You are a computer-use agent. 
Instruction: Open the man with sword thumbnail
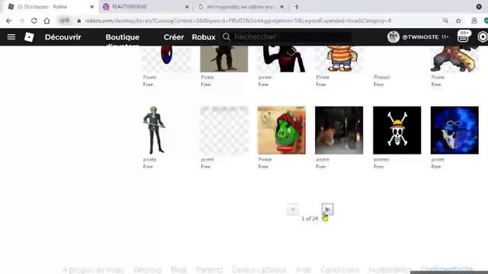click(154, 130)
